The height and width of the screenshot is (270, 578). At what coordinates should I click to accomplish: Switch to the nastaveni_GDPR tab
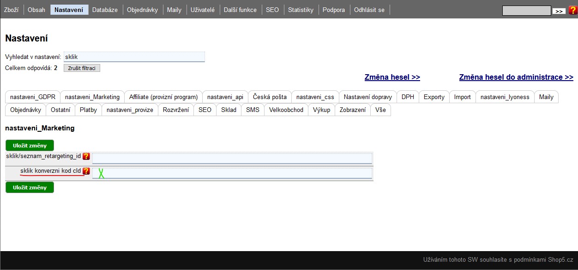coord(33,97)
